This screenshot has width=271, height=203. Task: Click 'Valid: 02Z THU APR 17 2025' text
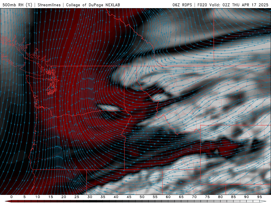(x=239, y=5)
